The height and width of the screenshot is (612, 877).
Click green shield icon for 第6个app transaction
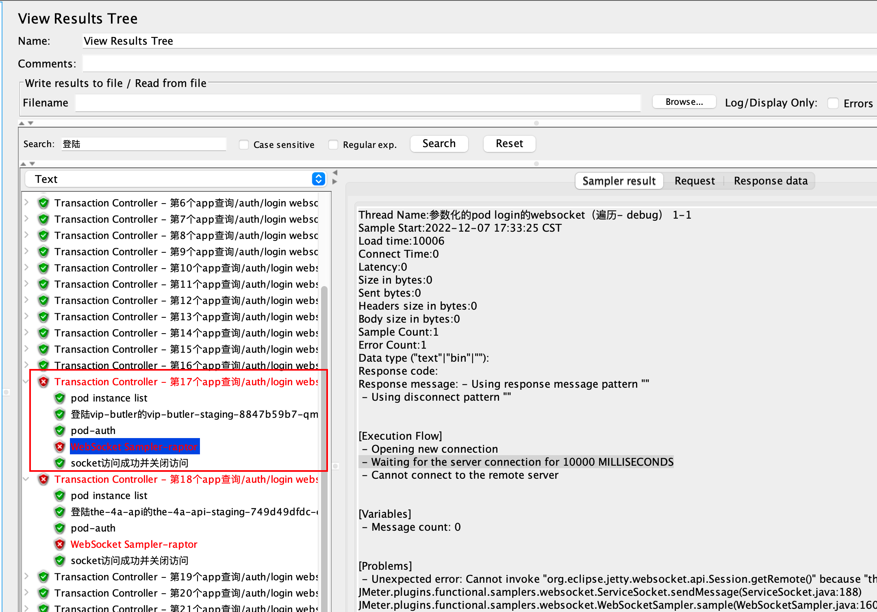43,203
